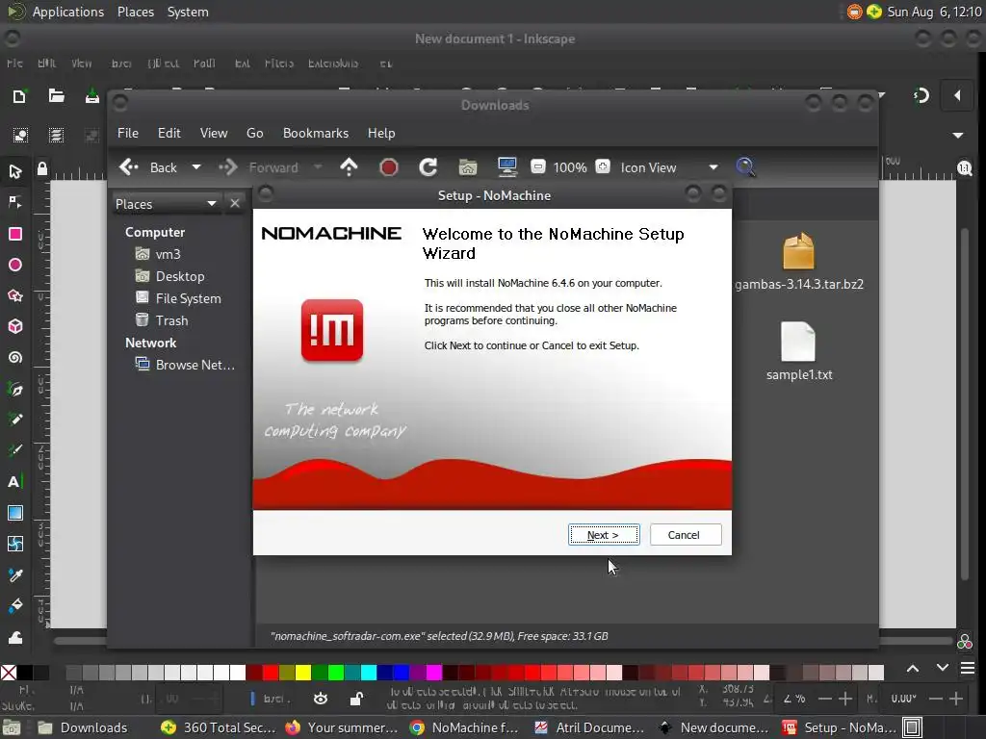986x739 pixels.
Task: Pick cyan swatch in Inkscape palette
Action: [x=369, y=673]
